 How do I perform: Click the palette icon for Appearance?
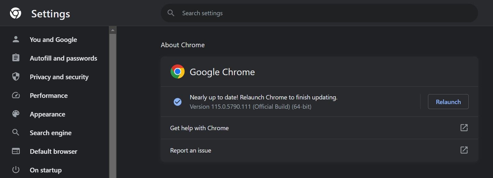click(16, 114)
